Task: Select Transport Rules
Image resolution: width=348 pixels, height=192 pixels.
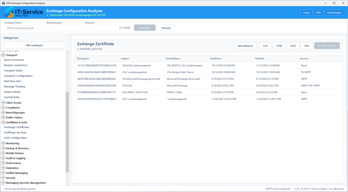Action: 13,70
